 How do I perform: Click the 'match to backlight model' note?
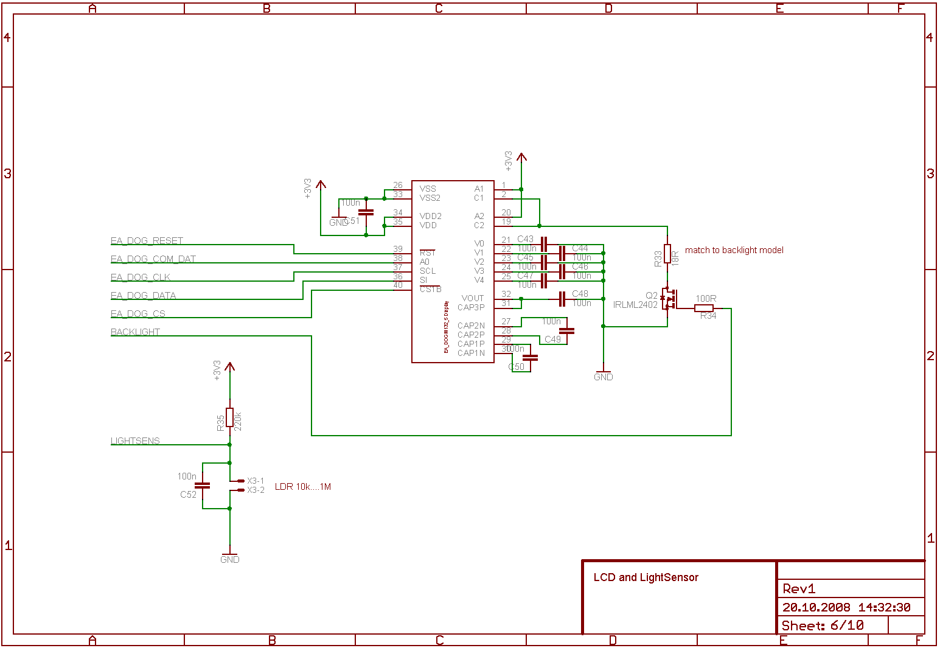734,250
